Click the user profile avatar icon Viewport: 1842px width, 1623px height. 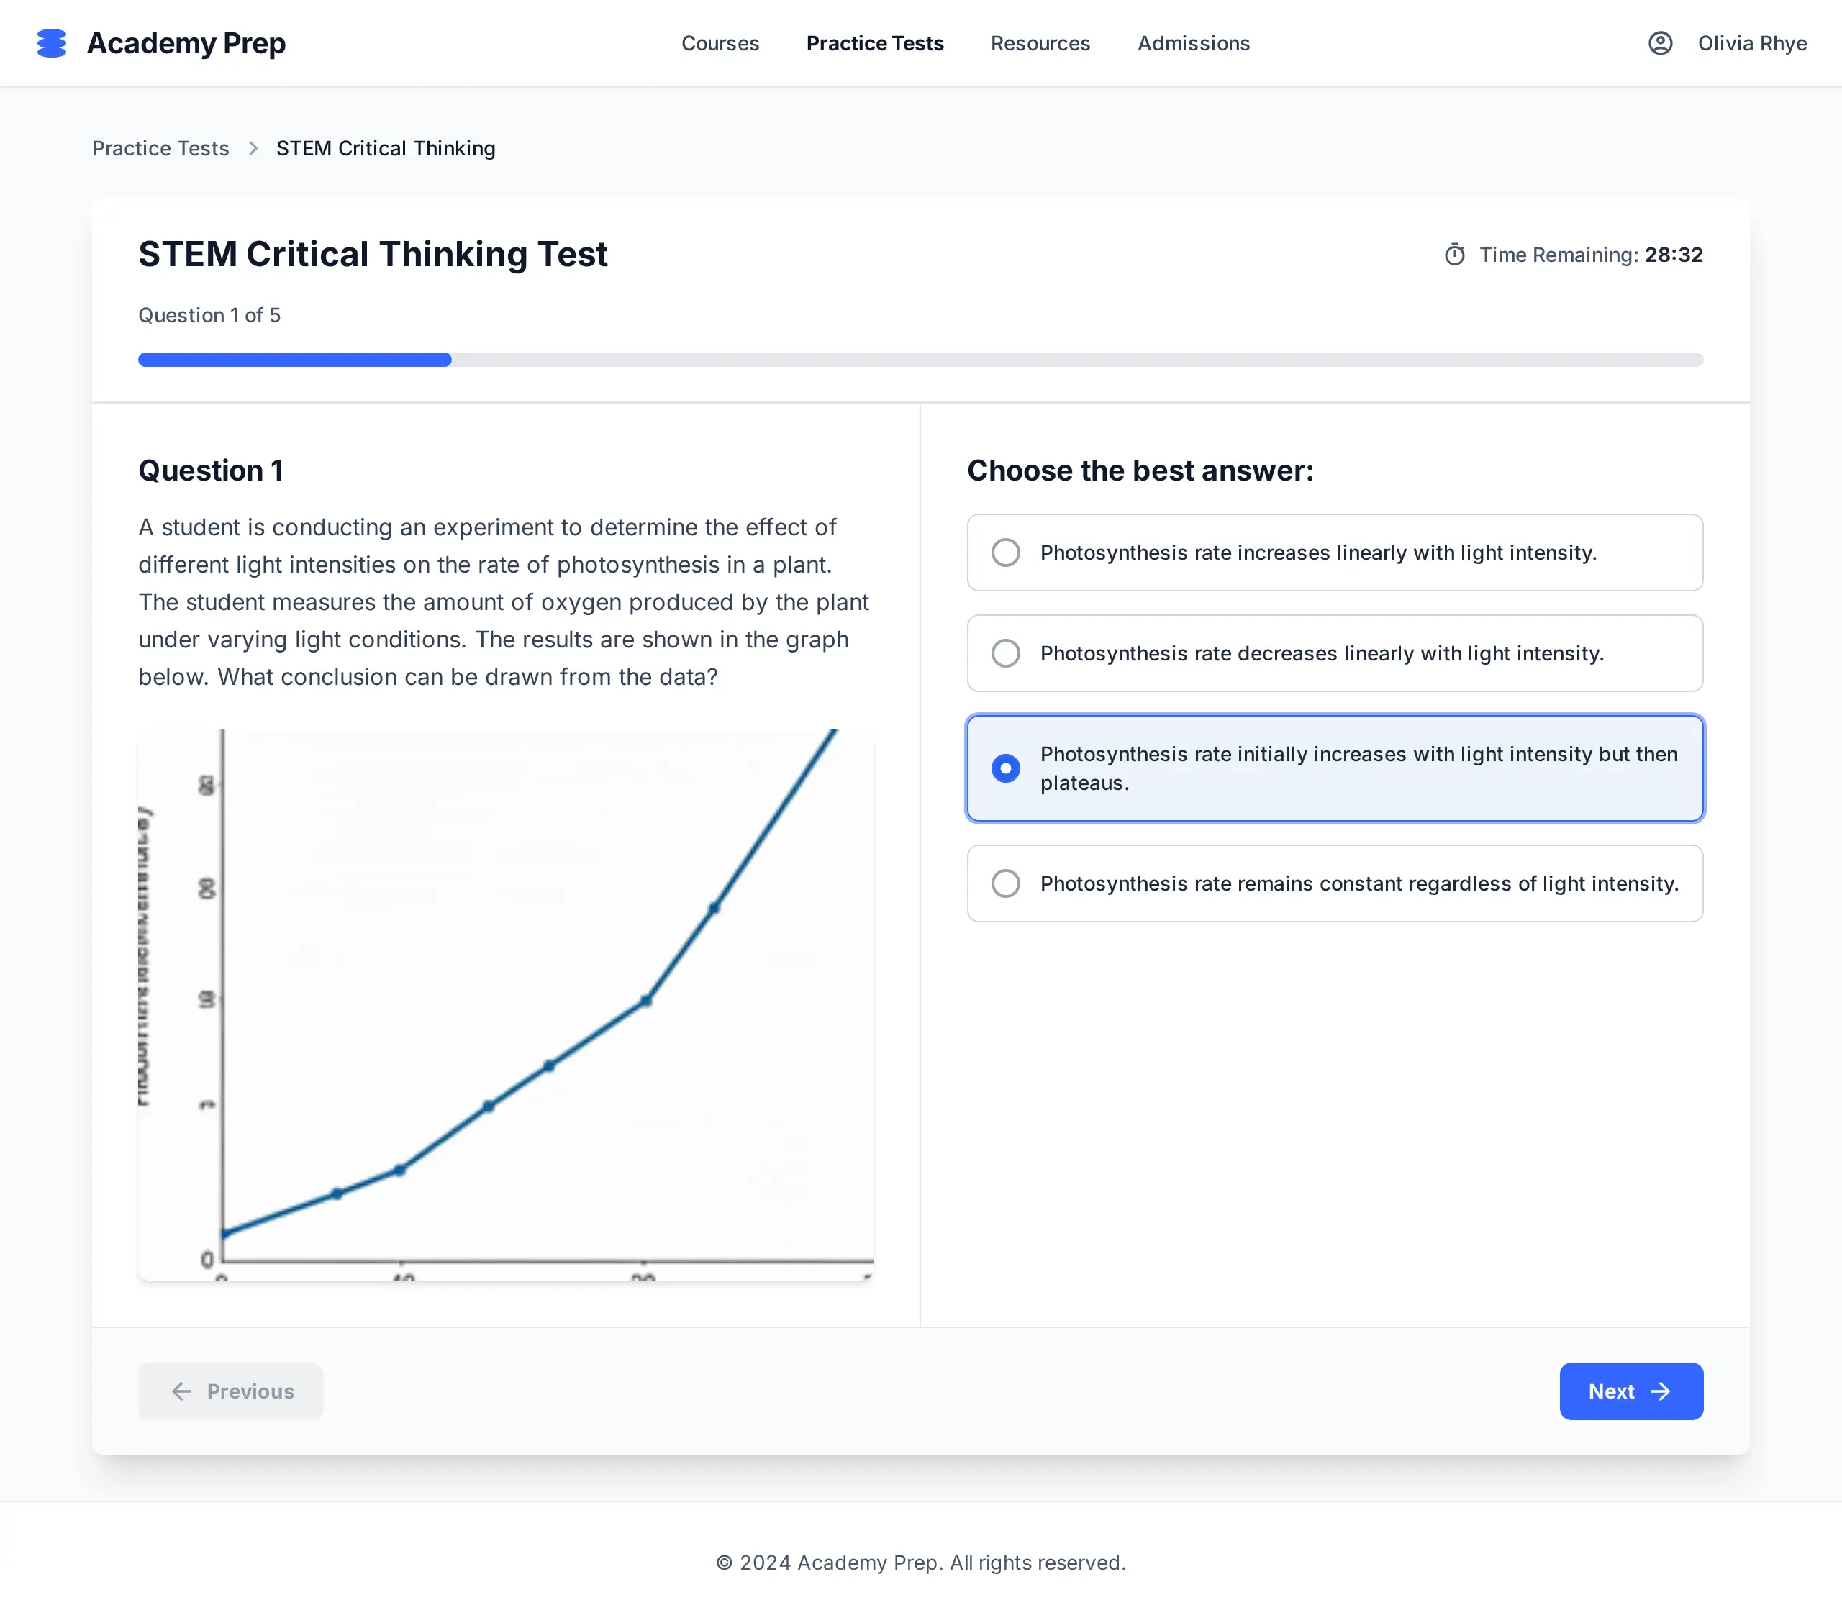pos(1660,43)
